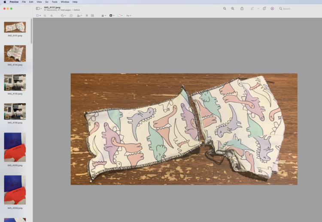This screenshot has width=322, height=222.
Task: Select the Highlight pen tool
Action: click(x=252, y=9)
